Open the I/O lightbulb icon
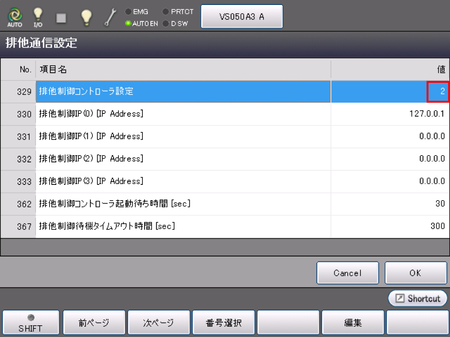 [x=38, y=17]
